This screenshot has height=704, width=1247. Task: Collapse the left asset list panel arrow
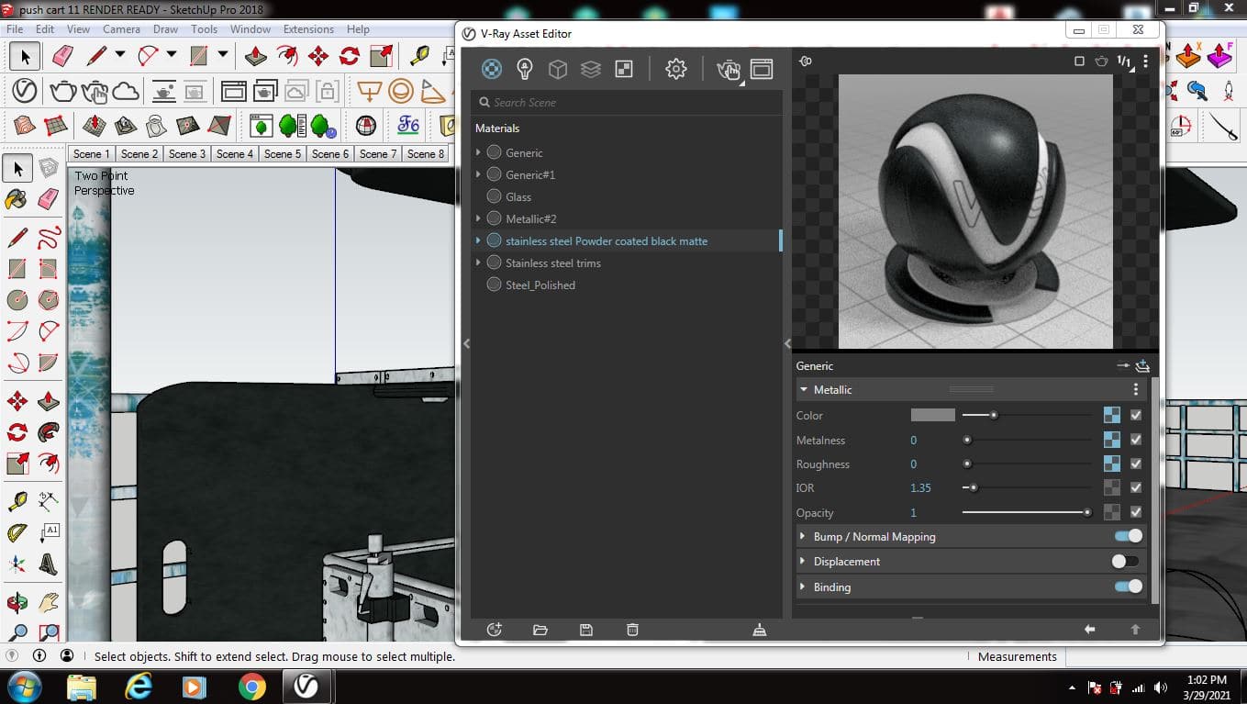click(x=466, y=343)
